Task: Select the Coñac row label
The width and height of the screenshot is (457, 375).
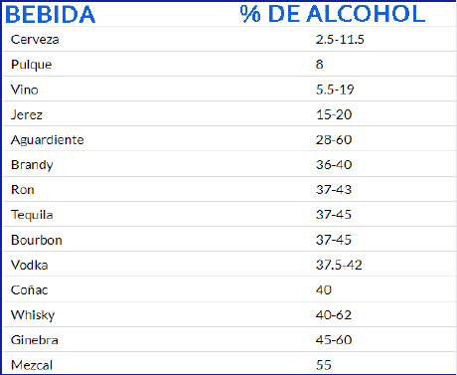Action: click(29, 289)
